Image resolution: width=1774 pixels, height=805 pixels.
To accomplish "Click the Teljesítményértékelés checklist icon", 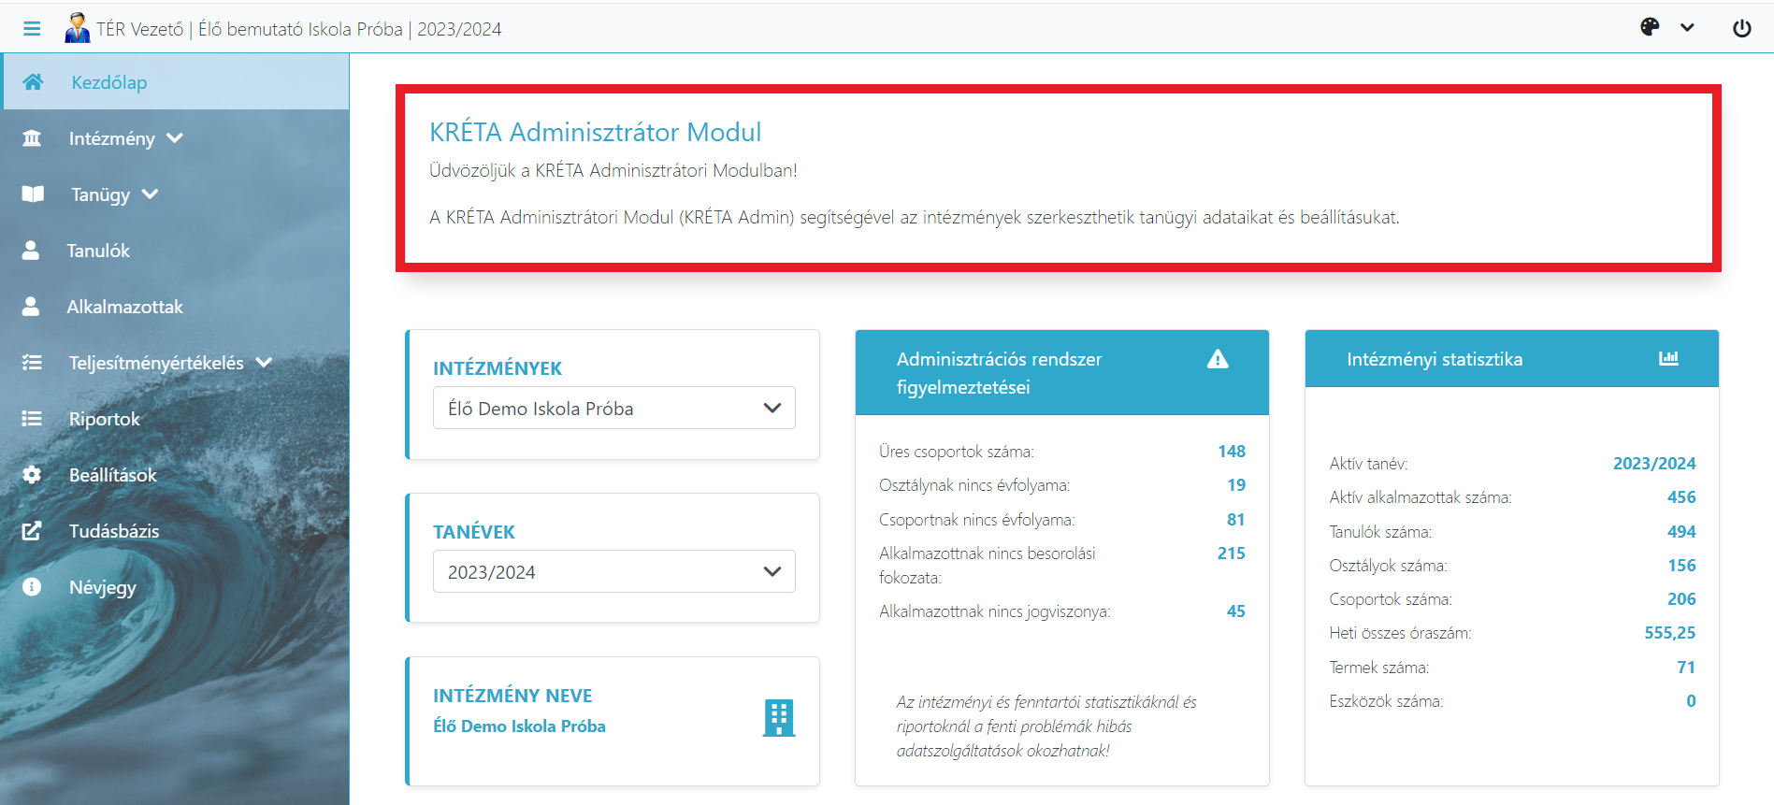I will coord(32,363).
